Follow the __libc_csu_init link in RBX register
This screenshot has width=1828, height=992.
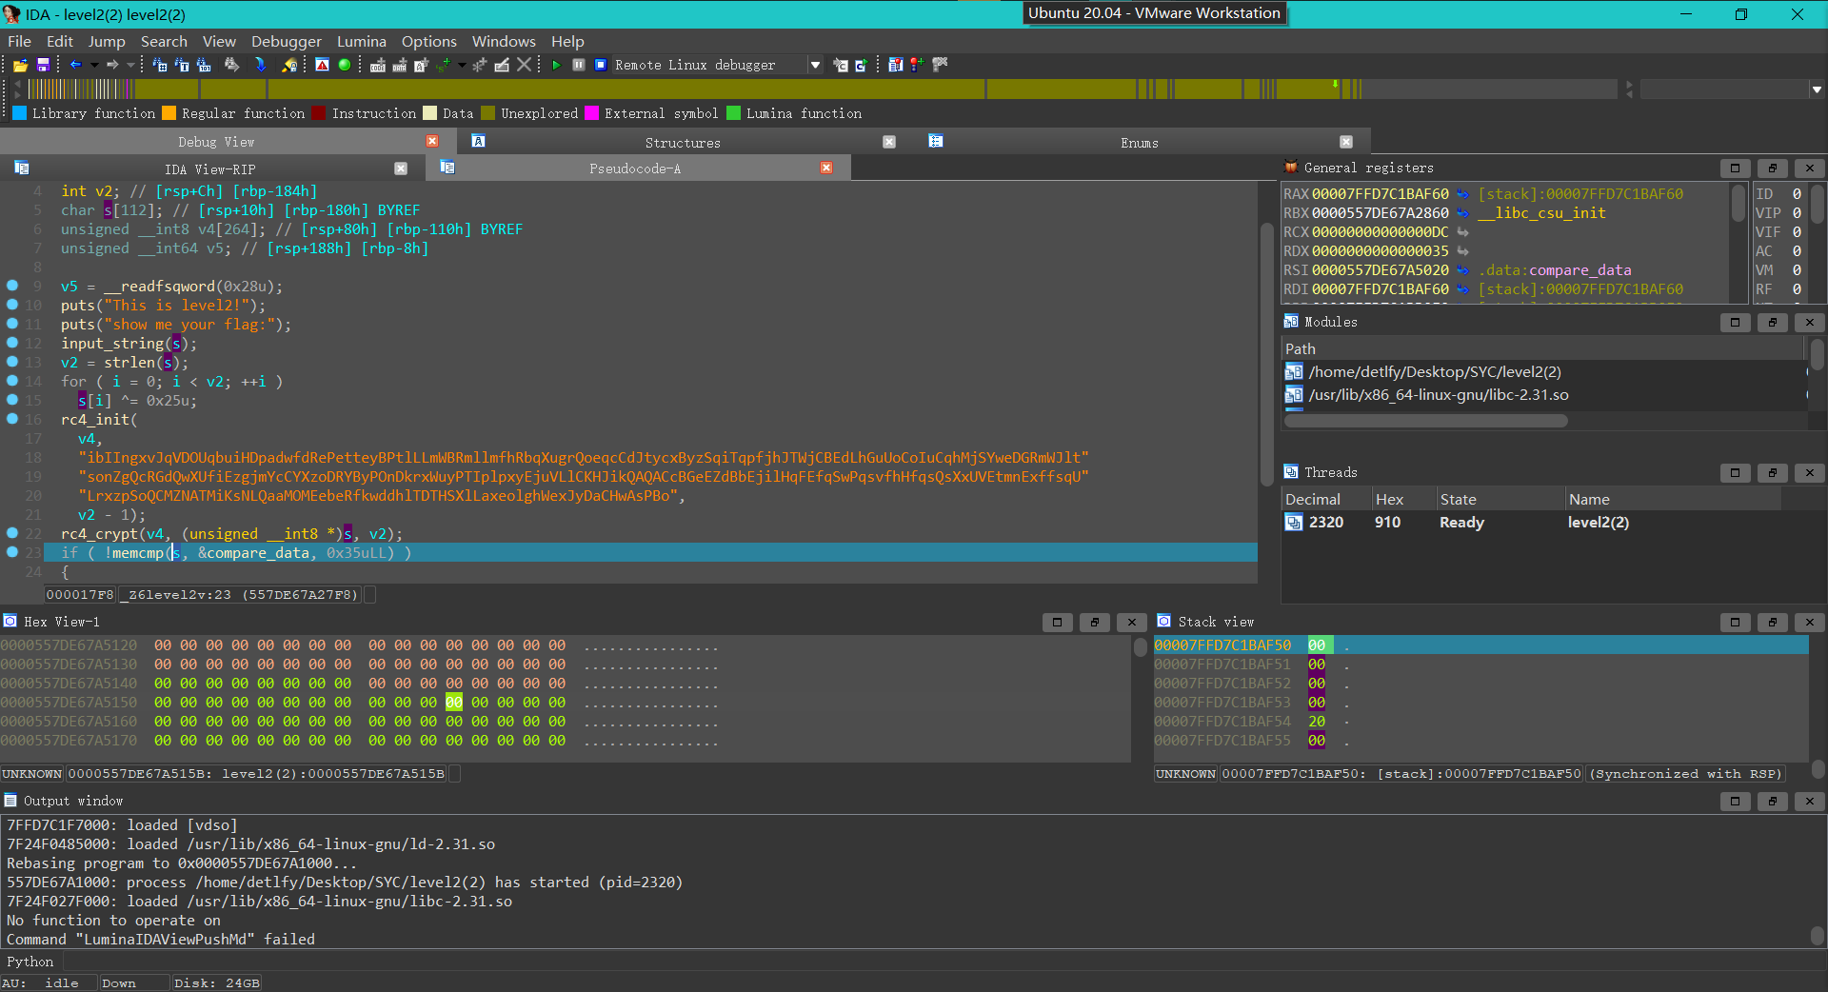[x=1541, y=213]
